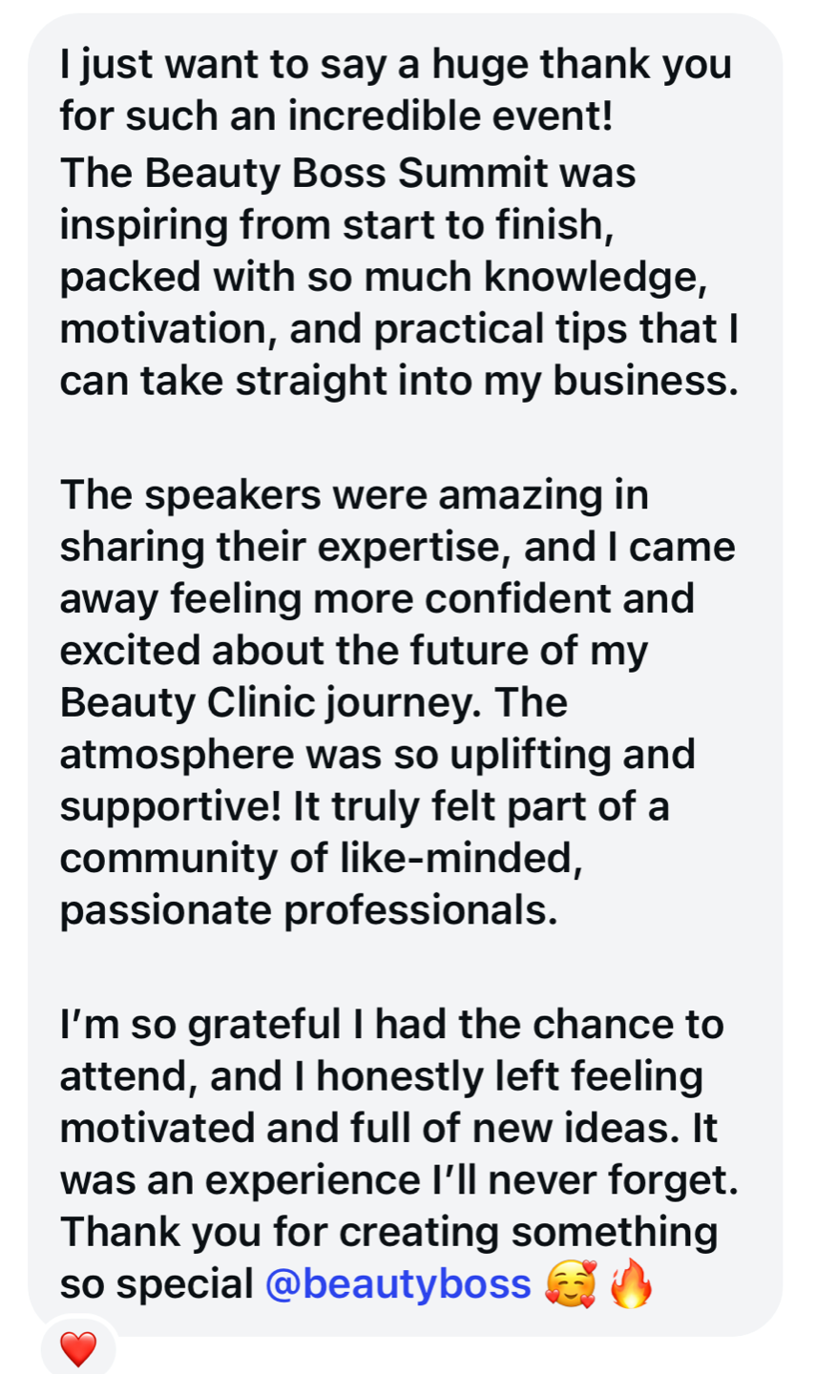Open the @beautyboss mention link
The width and height of the screenshot is (816, 1374).
click(x=397, y=1285)
